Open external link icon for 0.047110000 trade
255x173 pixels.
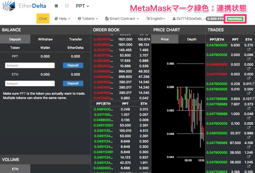coord(249,78)
